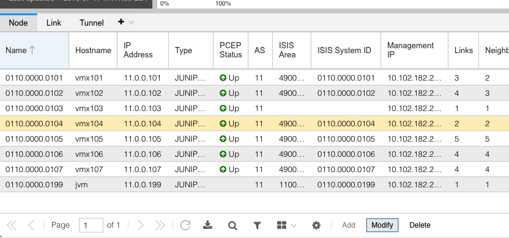Click PCEP Up status icon for vmx106

223,154
